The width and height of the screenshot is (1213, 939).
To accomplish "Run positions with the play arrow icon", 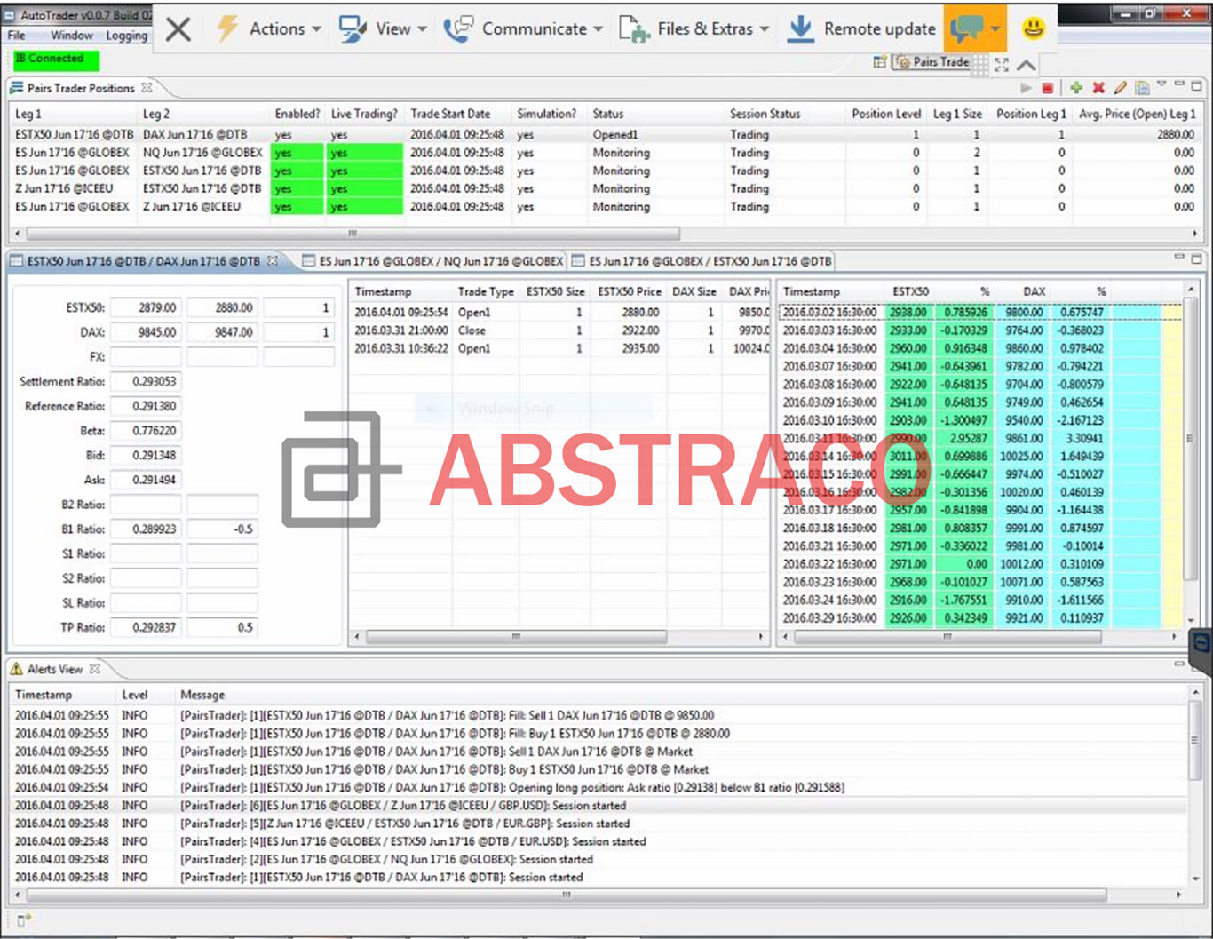I will pyautogui.click(x=1027, y=88).
